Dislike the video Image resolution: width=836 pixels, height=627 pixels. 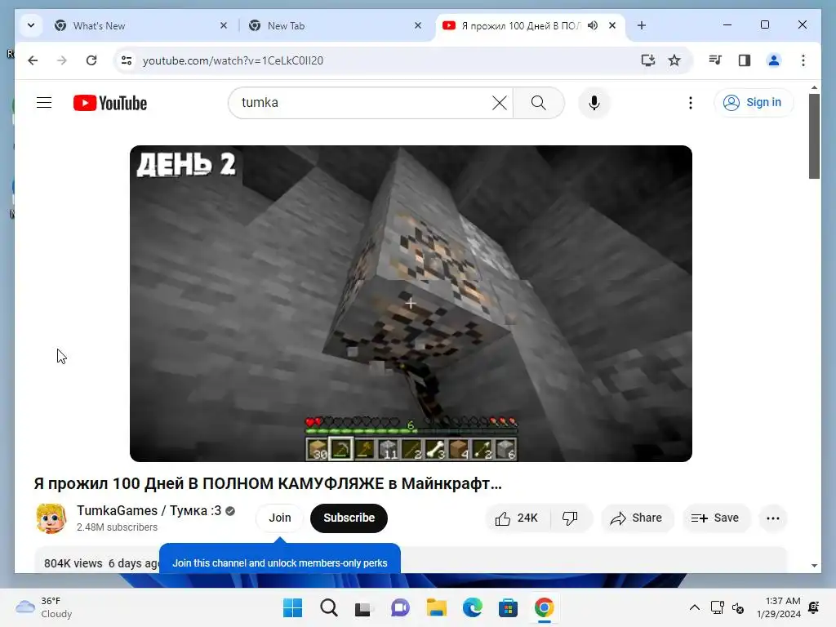(x=571, y=518)
